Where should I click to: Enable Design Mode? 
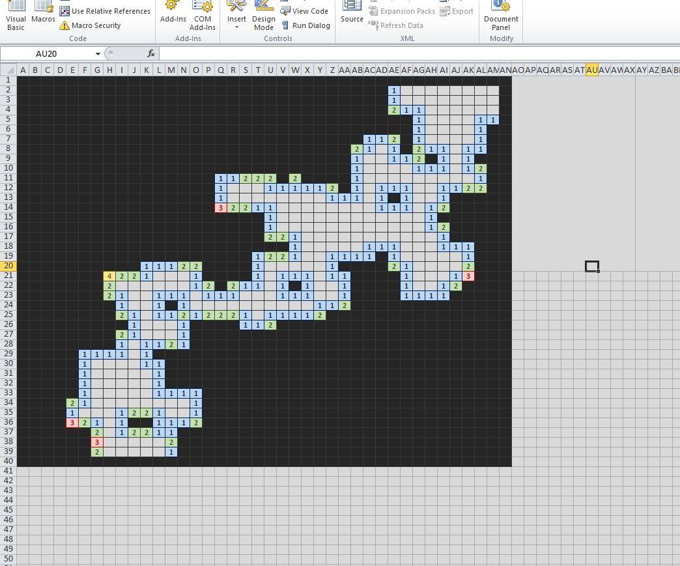(x=263, y=14)
